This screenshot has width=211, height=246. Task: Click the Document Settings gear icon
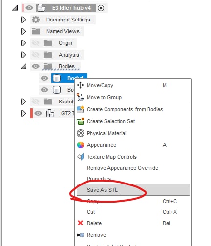pos(36,20)
